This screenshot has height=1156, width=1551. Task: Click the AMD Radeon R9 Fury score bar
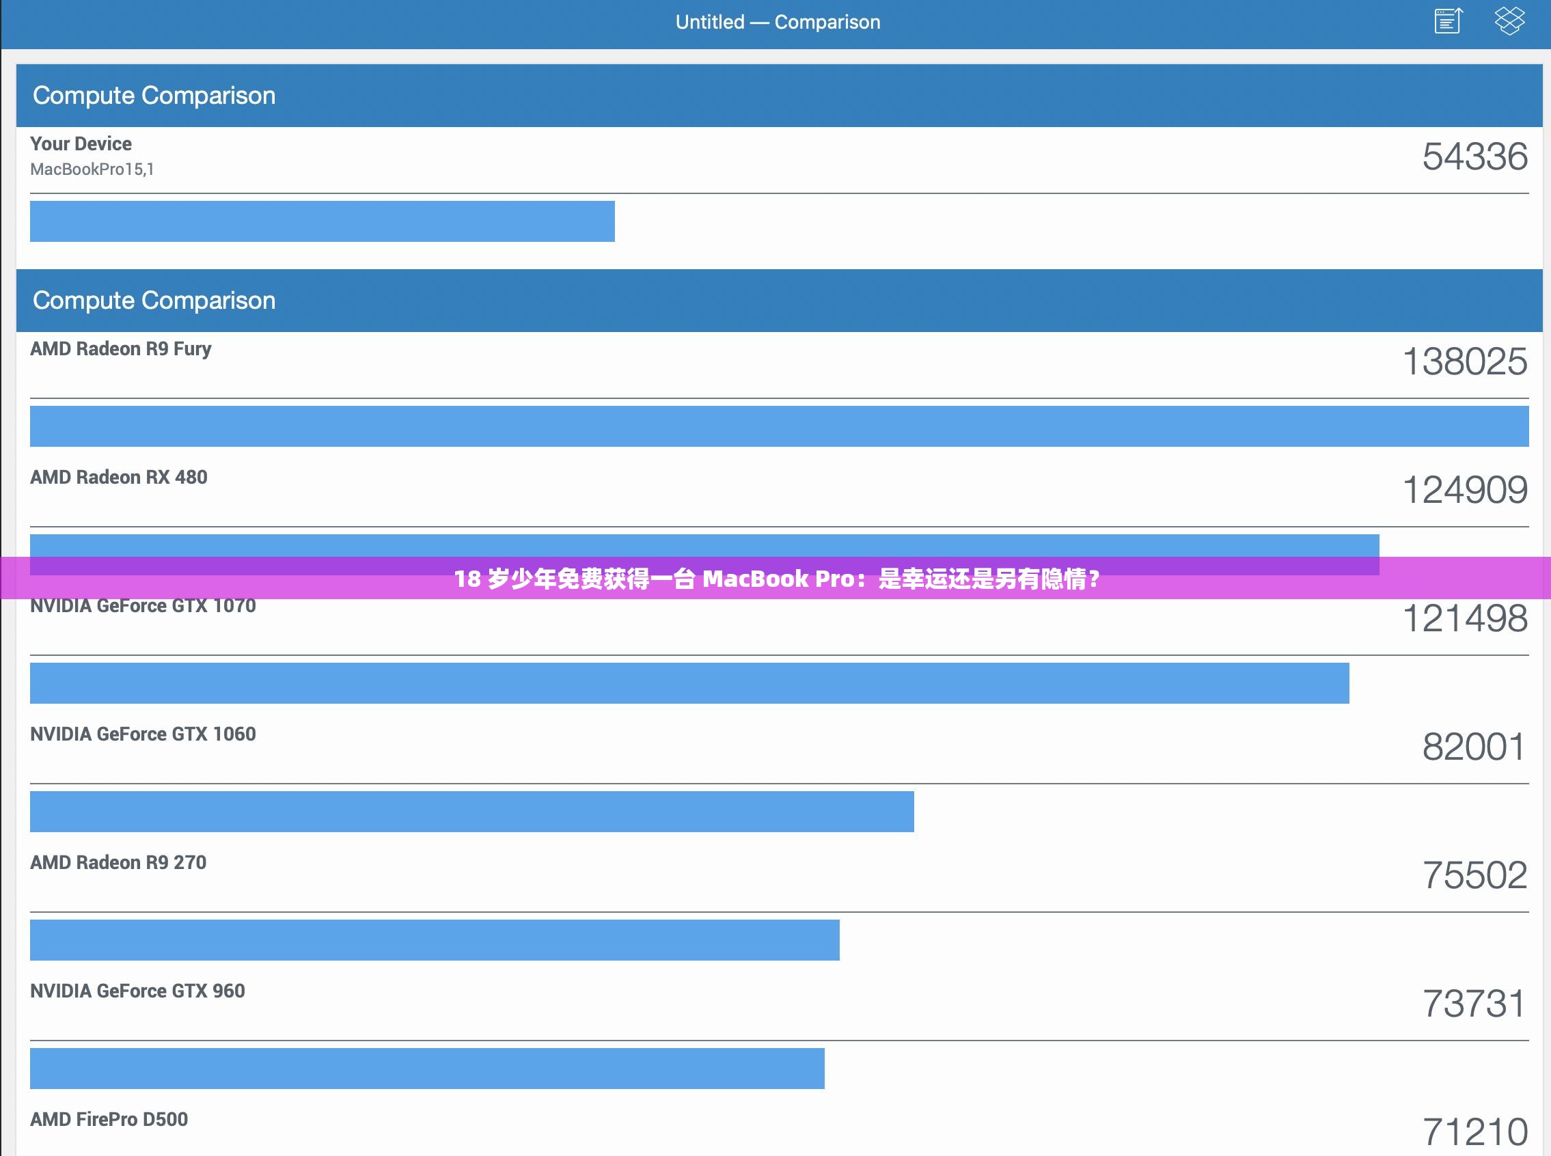(780, 426)
